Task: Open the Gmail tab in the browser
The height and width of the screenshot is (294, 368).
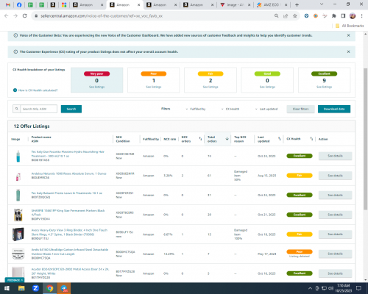Action: point(8,5)
